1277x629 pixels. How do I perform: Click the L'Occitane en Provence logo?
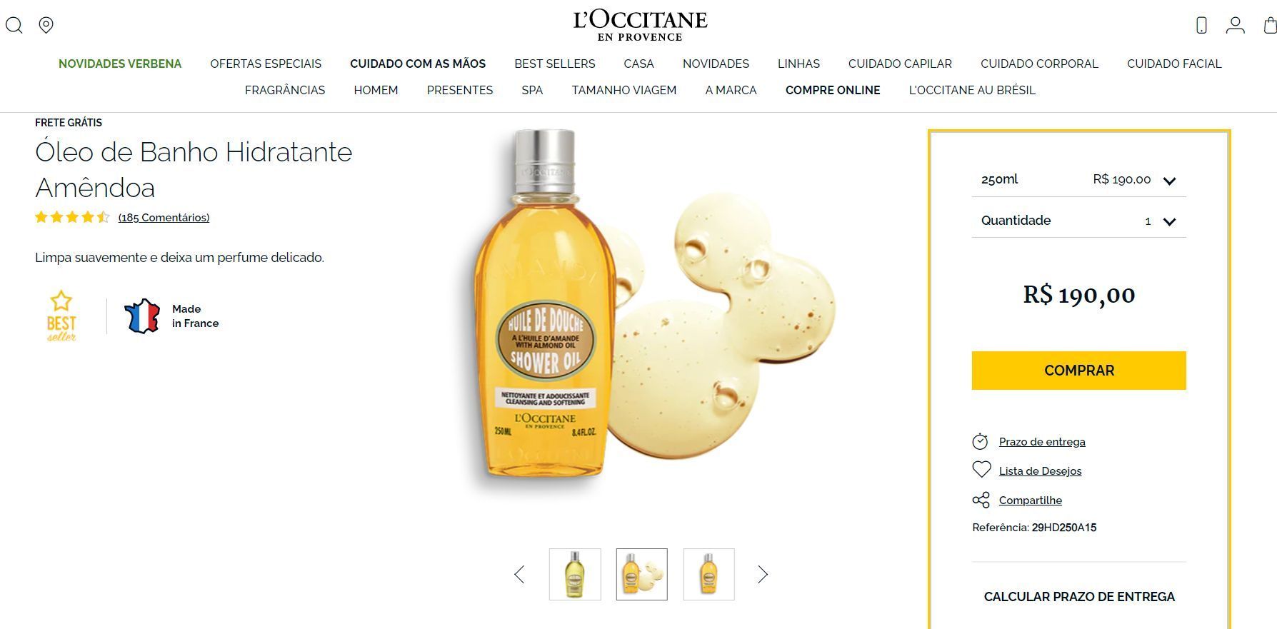pyautogui.click(x=640, y=25)
